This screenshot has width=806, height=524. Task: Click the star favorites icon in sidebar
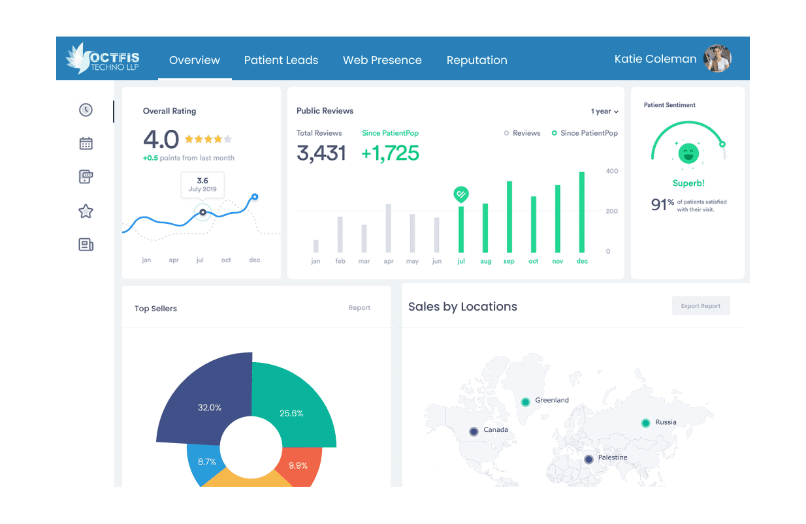pos(86,211)
